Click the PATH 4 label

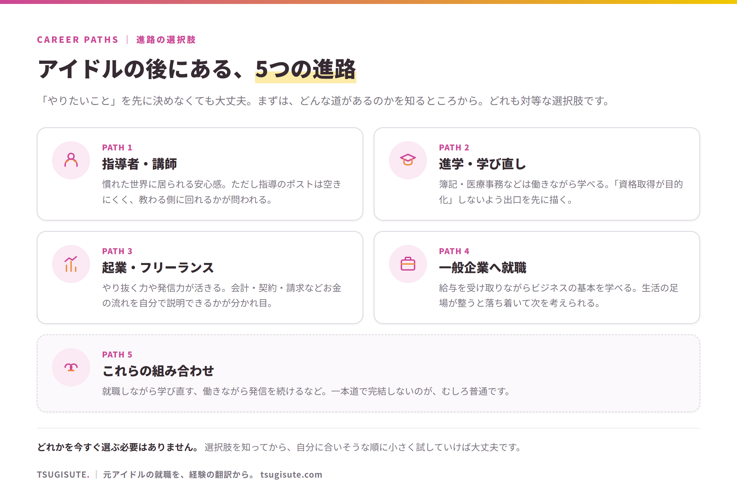(454, 251)
